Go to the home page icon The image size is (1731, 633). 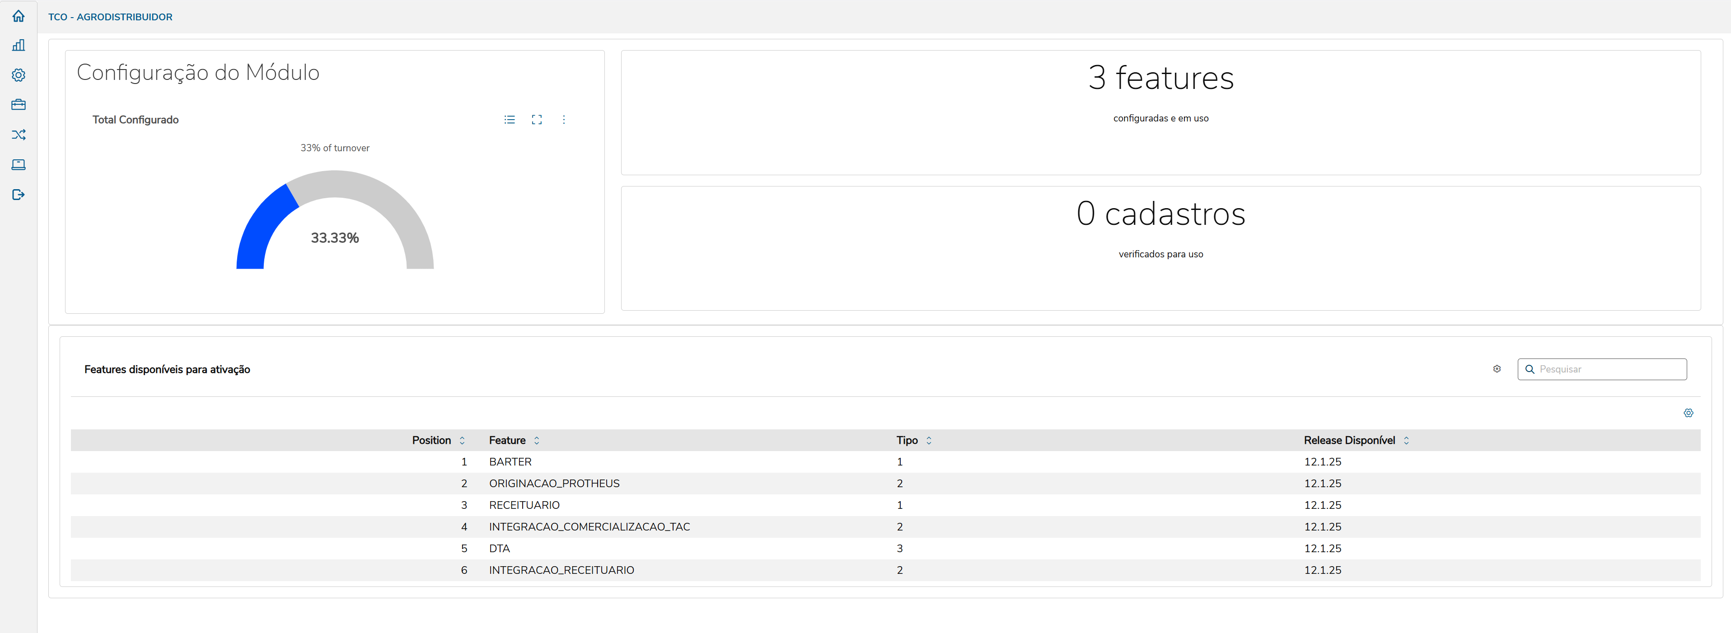(18, 16)
